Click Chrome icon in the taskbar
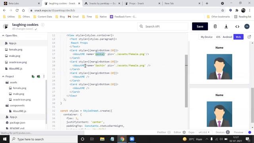 click(122, 139)
